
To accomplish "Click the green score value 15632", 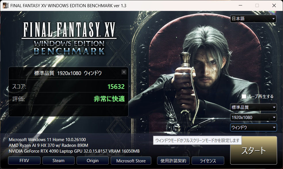I will (x=116, y=87).
